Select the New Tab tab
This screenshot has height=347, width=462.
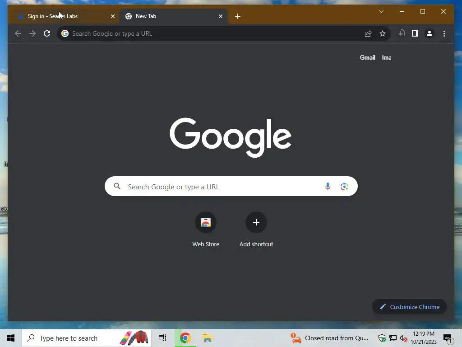coord(174,16)
